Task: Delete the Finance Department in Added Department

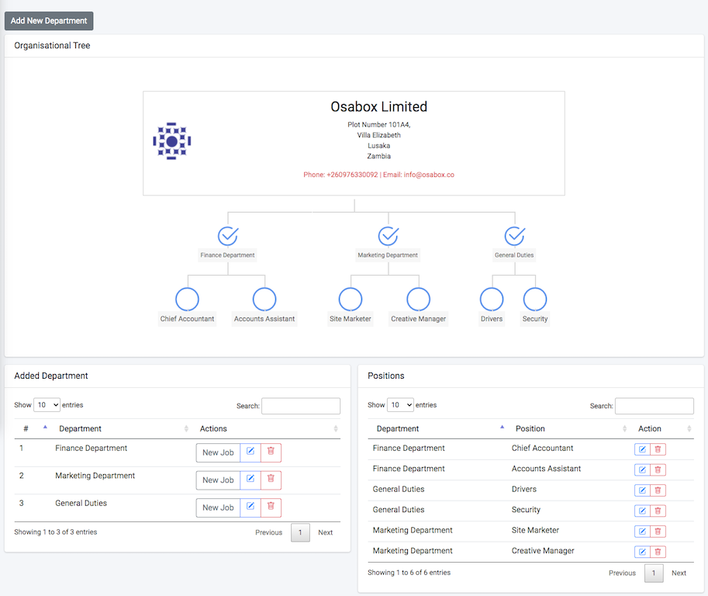Action: point(271,452)
